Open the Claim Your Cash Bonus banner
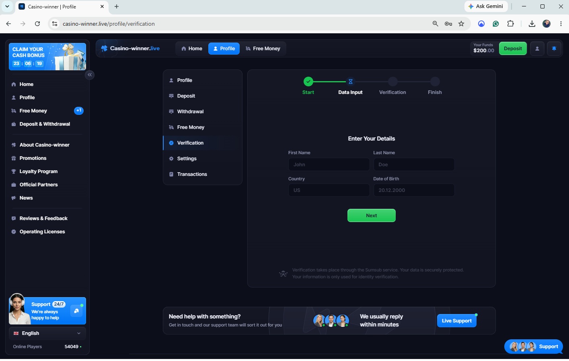This screenshot has width=569, height=361. point(47,57)
